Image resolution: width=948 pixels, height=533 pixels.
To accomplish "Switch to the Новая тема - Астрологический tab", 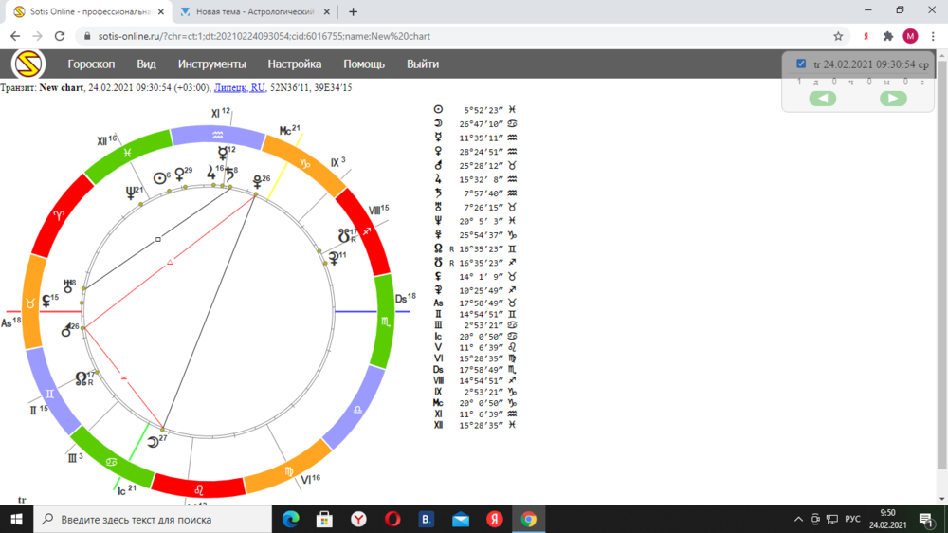I will [254, 11].
